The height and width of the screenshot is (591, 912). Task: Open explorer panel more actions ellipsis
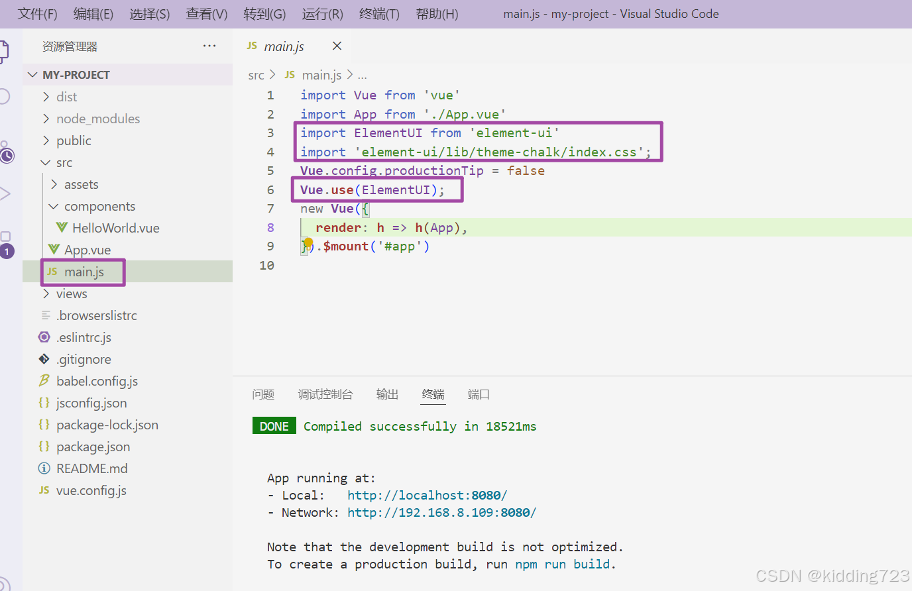click(x=209, y=46)
